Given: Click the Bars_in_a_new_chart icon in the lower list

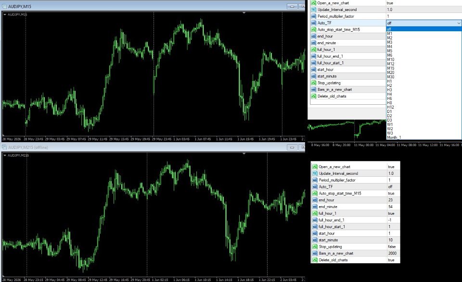Looking at the screenshot, I should (315, 253).
